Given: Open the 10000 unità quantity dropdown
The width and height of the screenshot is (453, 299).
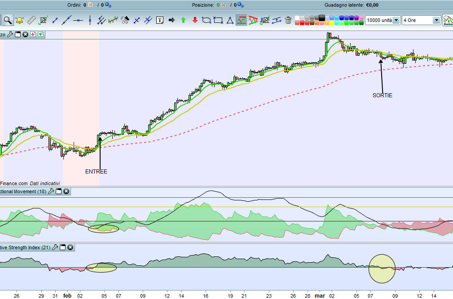Looking at the screenshot, I should point(396,20).
